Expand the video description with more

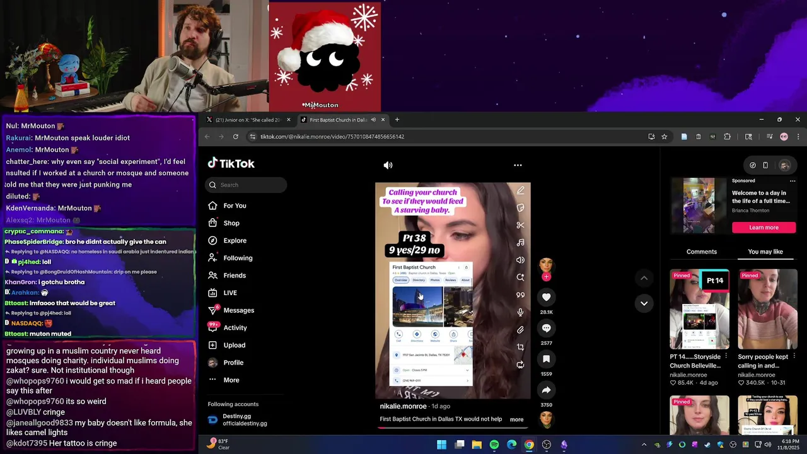[516, 419]
